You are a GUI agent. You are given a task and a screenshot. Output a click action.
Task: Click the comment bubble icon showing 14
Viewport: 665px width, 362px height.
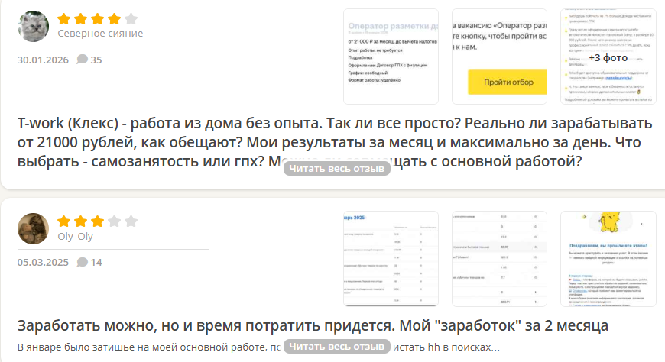pyautogui.click(x=83, y=262)
